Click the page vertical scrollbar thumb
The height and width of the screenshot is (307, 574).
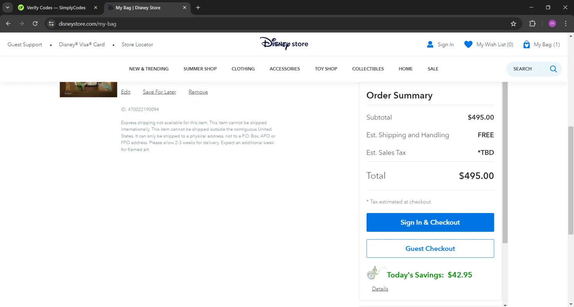click(x=571, y=179)
